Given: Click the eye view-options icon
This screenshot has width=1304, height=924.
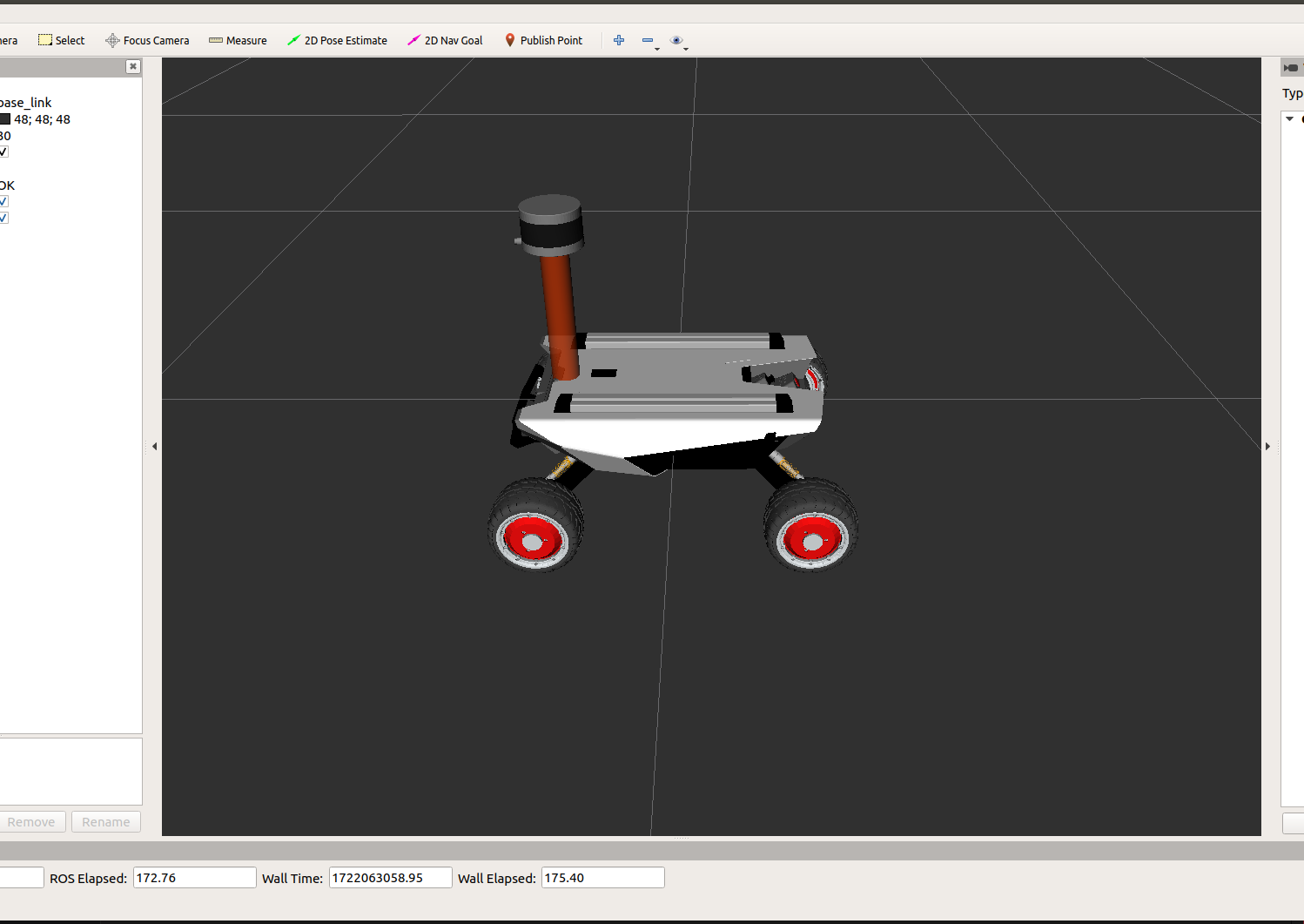Looking at the screenshot, I should (676, 40).
